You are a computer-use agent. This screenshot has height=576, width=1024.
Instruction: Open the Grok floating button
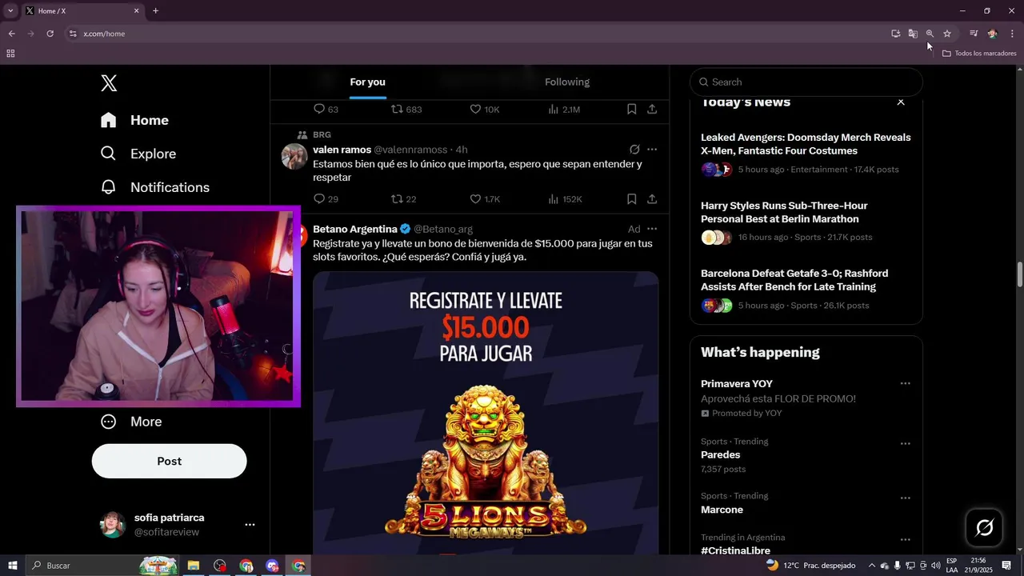click(x=985, y=527)
